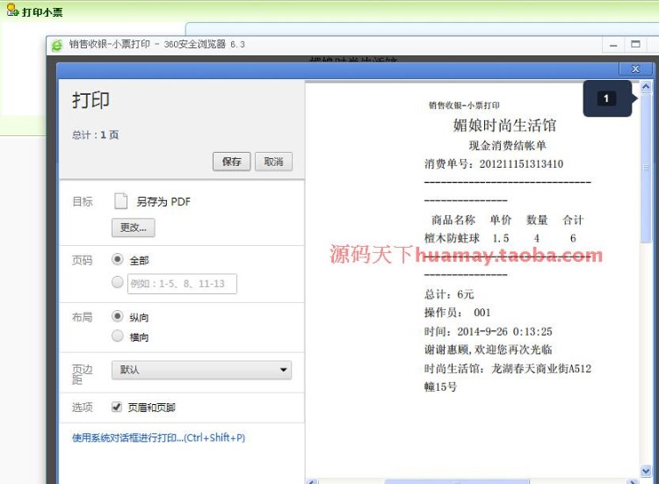Click the 现金消费结帐单 subtitle in preview
Viewport: 659px width, 484px height.
tap(507, 145)
